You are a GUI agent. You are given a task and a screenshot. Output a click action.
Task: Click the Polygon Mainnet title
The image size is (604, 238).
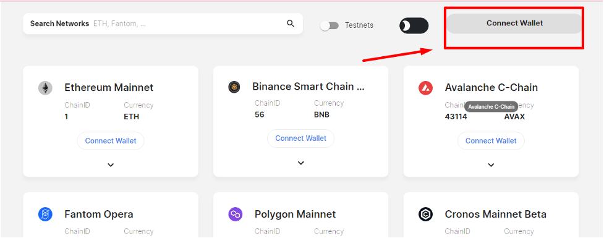[295, 214]
